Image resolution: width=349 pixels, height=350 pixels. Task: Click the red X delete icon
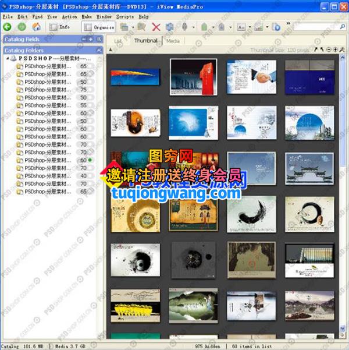tap(156, 27)
